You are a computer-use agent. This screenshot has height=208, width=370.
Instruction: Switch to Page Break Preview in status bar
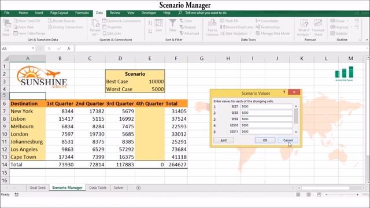coord(319,195)
